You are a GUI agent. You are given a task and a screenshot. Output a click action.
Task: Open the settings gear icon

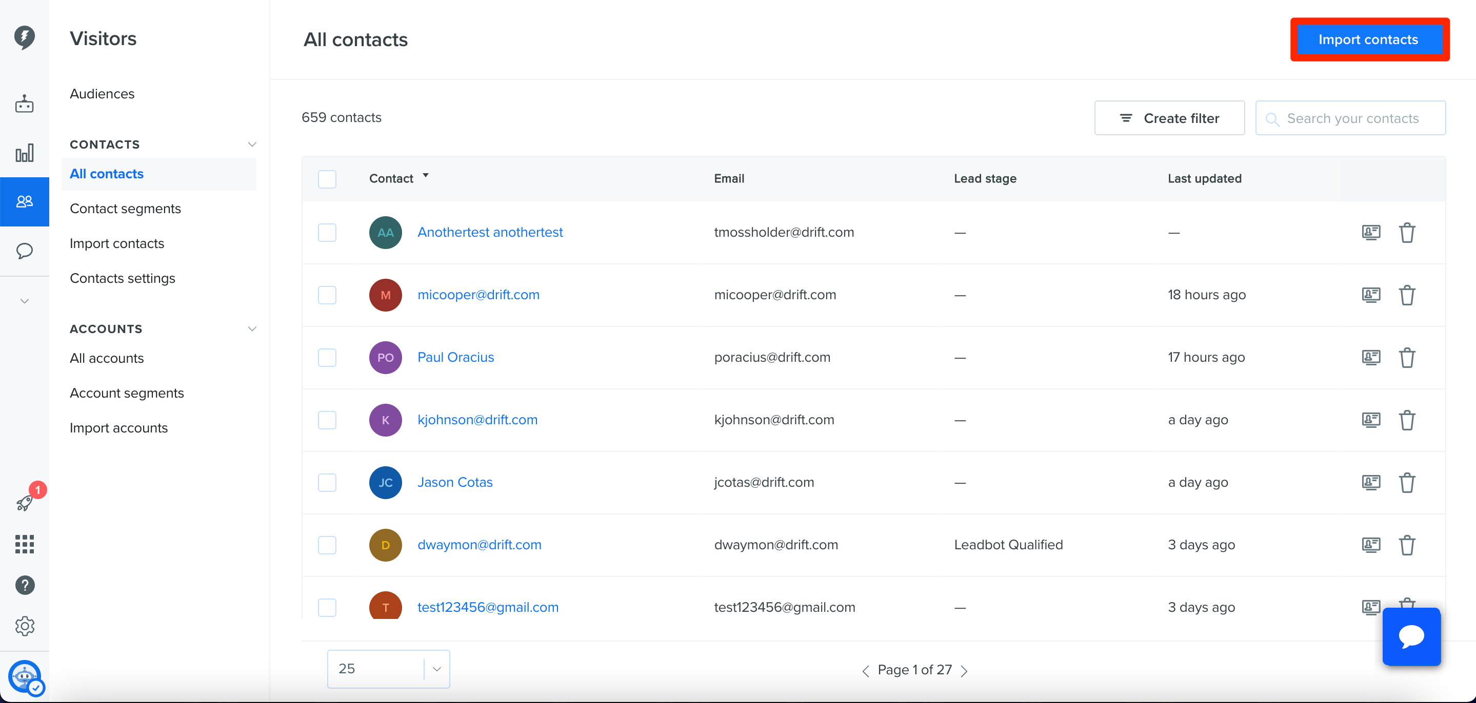coord(25,626)
